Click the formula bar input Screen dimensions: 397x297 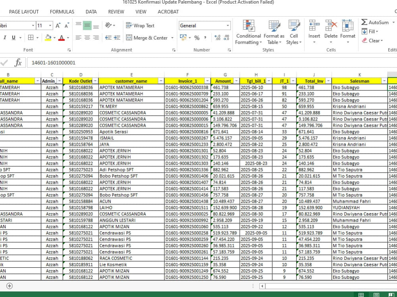click(x=212, y=63)
